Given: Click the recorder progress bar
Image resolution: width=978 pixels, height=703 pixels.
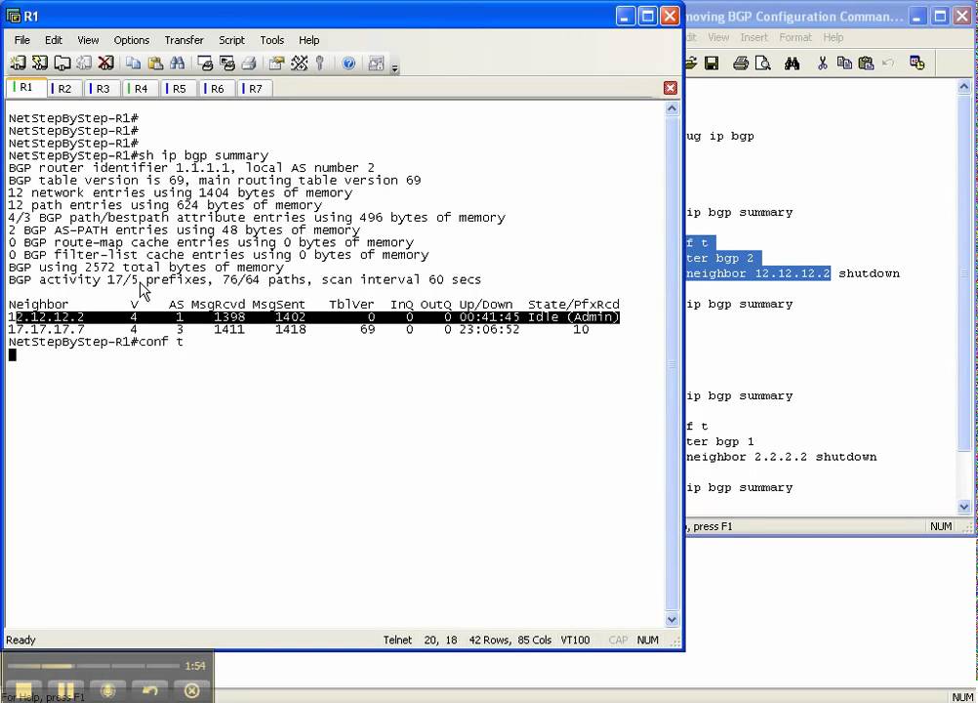Looking at the screenshot, I should [94, 666].
